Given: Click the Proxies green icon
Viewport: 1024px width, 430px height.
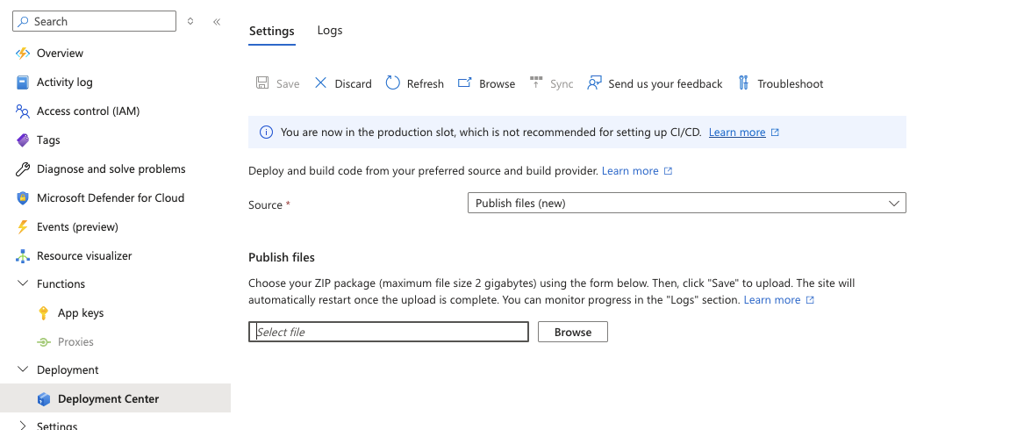Looking at the screenshot, I should (x=44, y=341).
